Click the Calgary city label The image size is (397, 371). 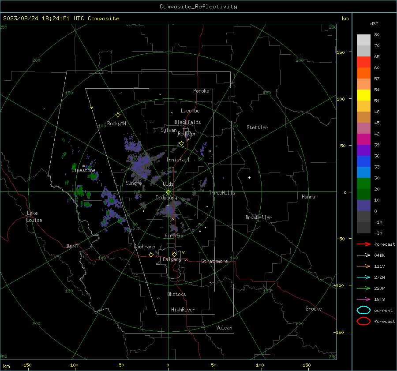[172, 259]
